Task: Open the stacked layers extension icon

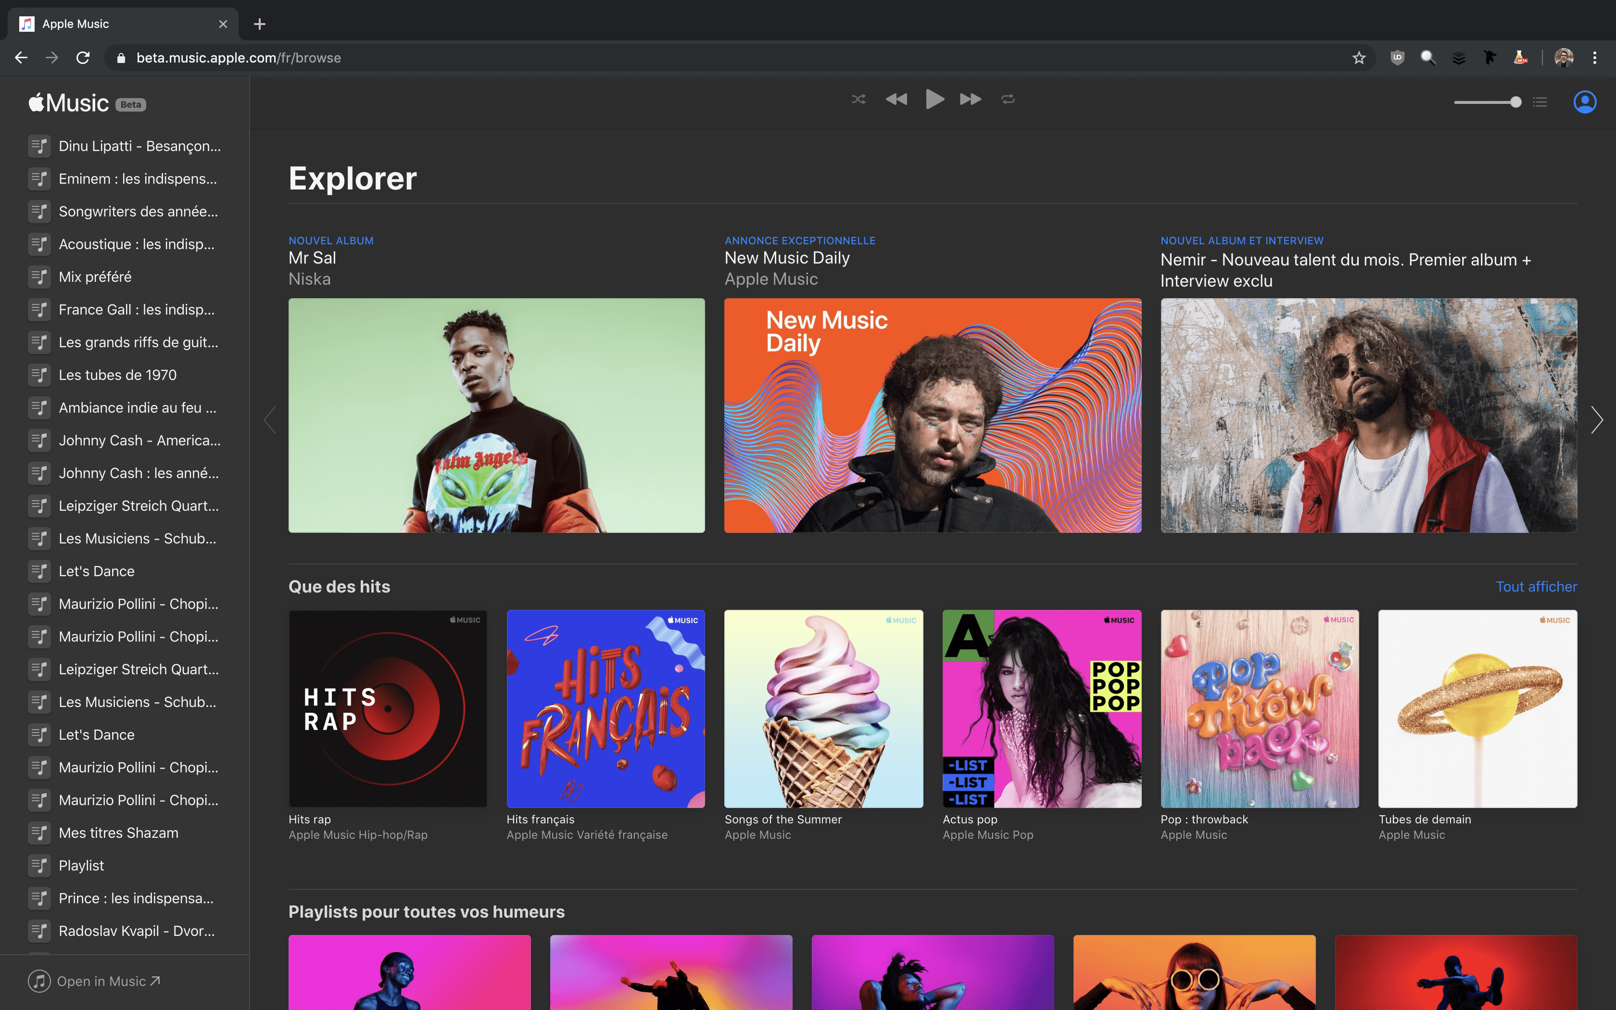Action: pos(1458,58)
